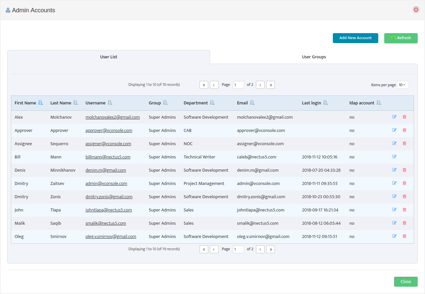Image resolution: width=425 pixels, height=294 pixels.
Task: Select the Technical Writer department cell
Action: click(x=200, y=157)
